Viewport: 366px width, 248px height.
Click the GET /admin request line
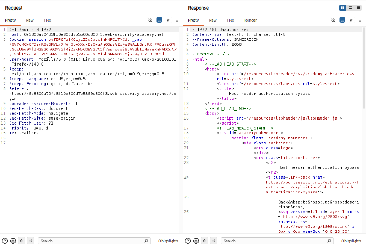[x=30, y=29]
